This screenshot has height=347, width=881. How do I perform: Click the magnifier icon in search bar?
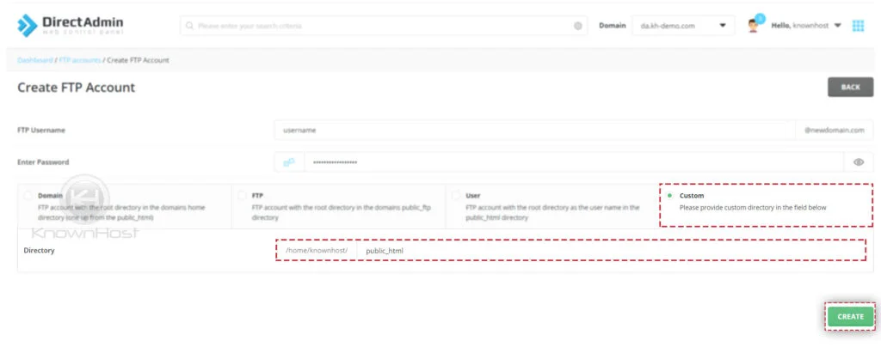click(190, 26)
